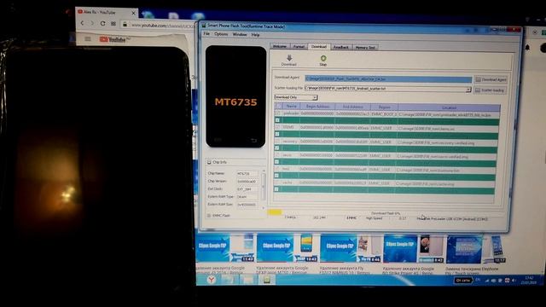The width and height of the screenshot is (546, 307).
Task: Switch to the Format tab
Action: tap(299, 47)
